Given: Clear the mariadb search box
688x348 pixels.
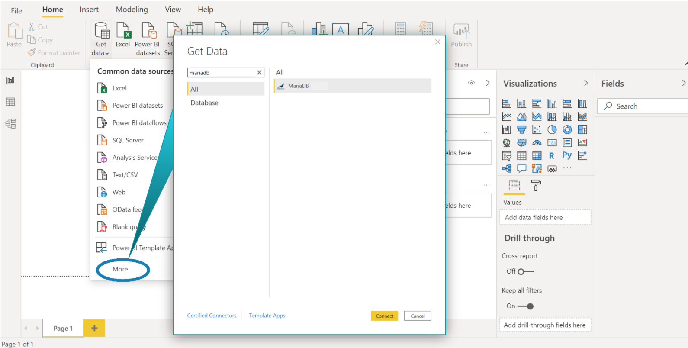Looking at the screenshot, I should point(259,73).
